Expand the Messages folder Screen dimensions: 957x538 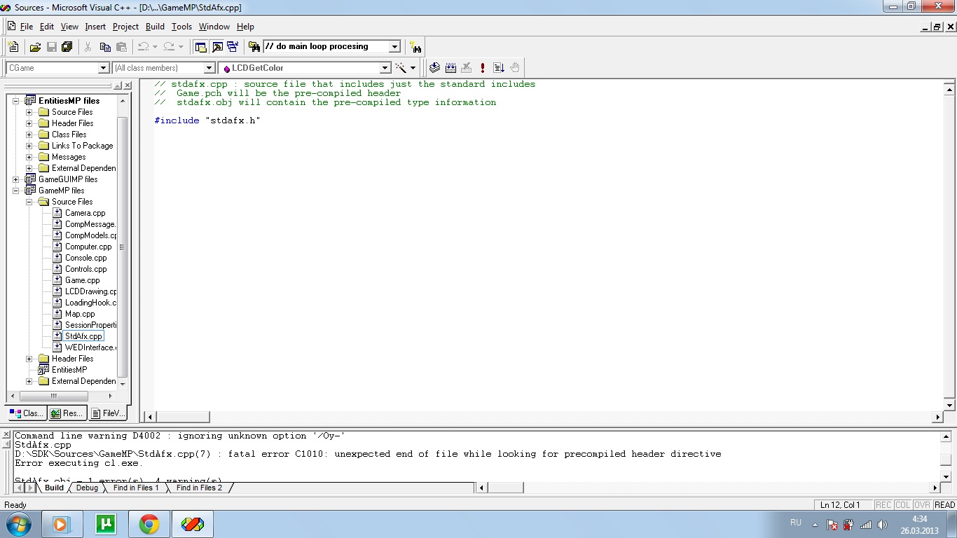29,157
